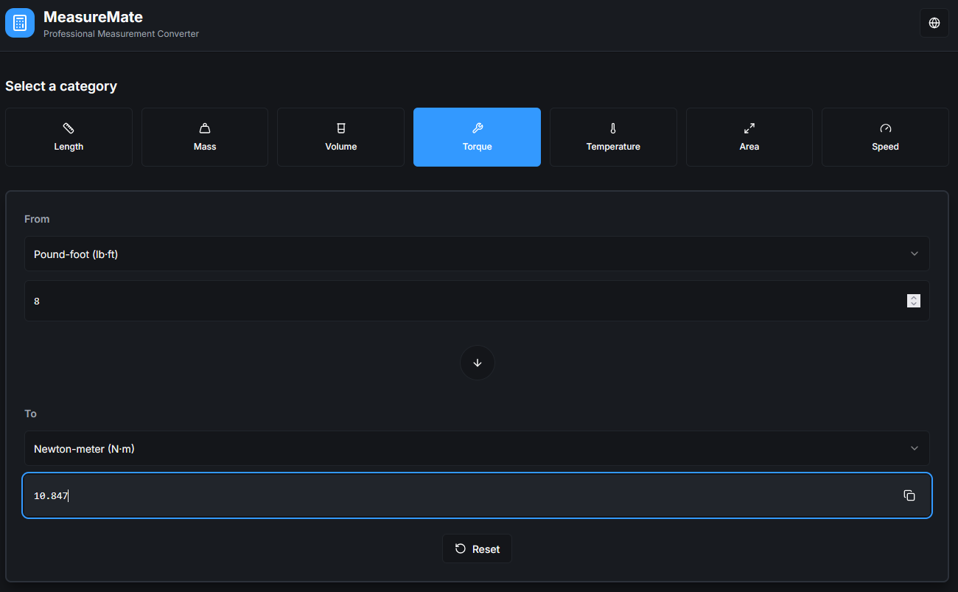Copy the converted result value
This screenshot has width=958, height=592.
(909, 495)
